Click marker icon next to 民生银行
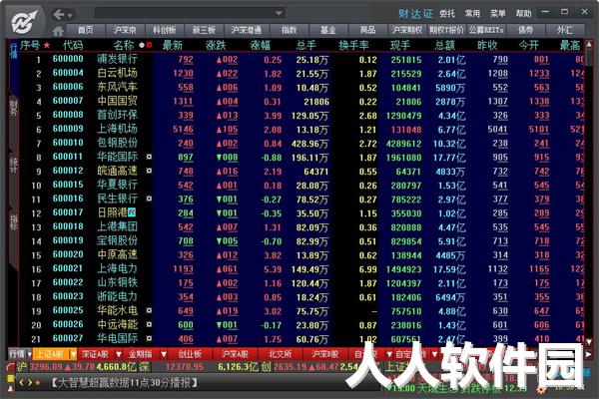The height and width of the screenshot is (399, 599). [x=149, y=199]
